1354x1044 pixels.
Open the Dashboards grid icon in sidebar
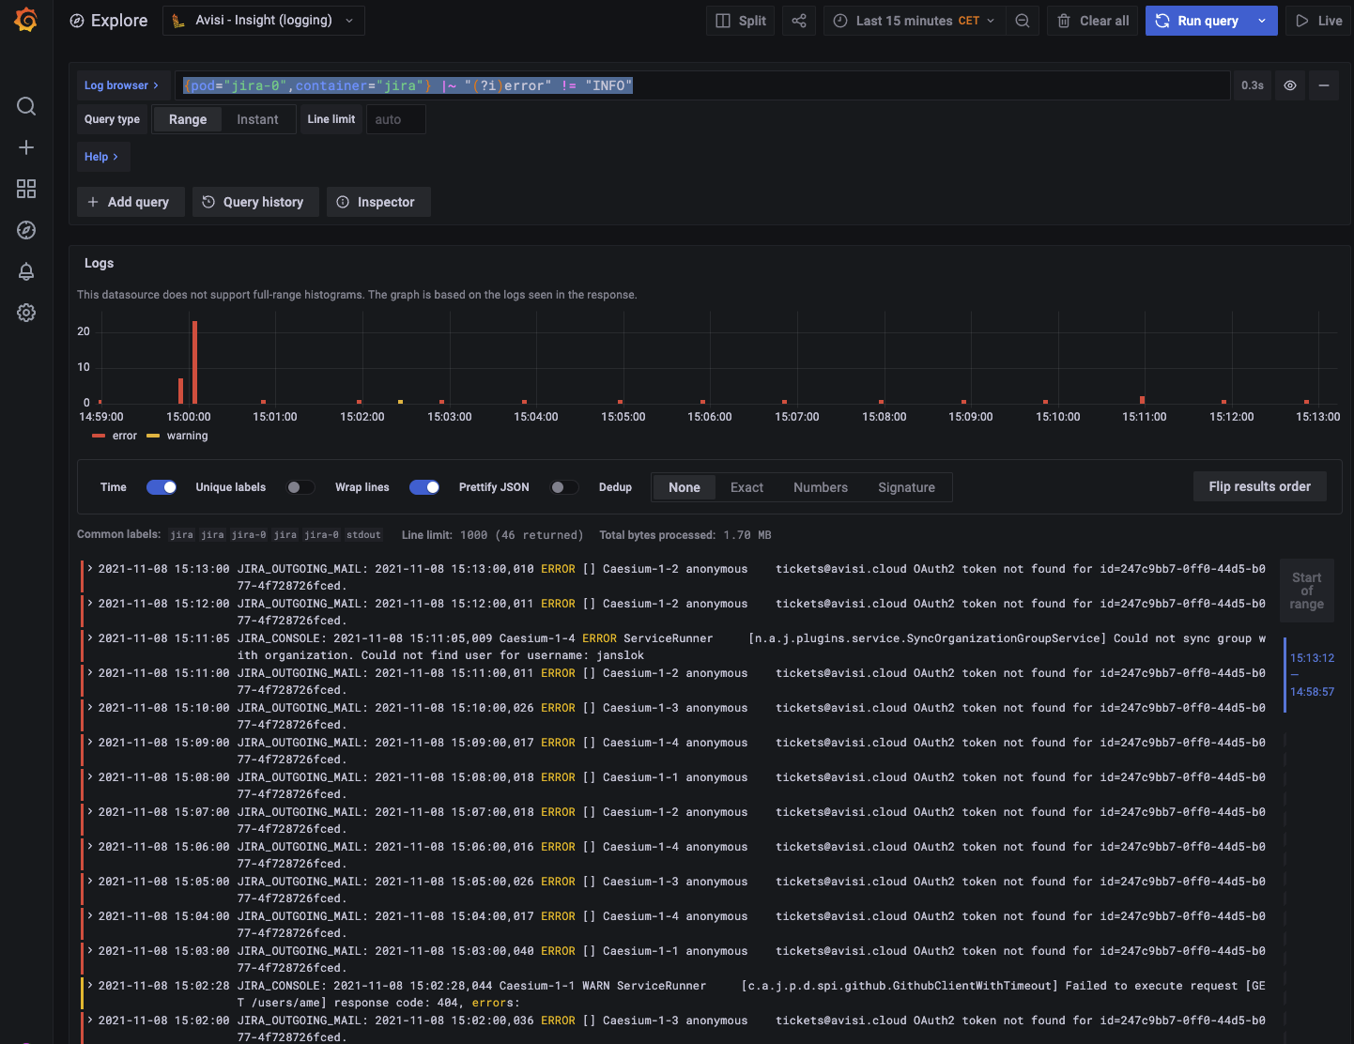[26, 189]
